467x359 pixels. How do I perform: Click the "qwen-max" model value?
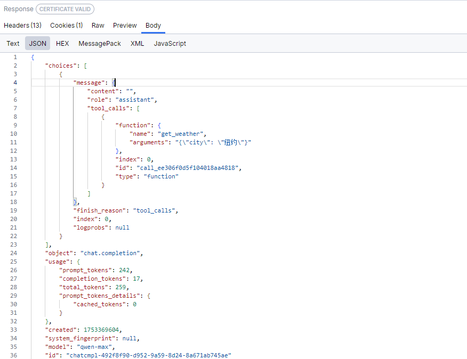point(94,347)
